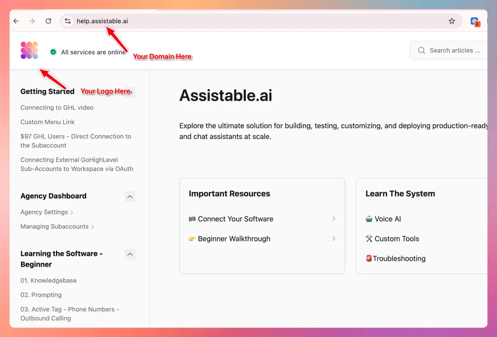Open 03. Active Tag Phone Numbers article
Screen dimensions: 497x337
[70, 314]
